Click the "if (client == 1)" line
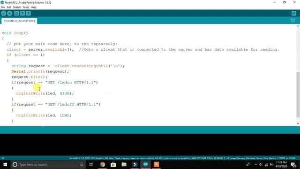The width and height of the screenshot is (300, 169). pyautogui.click(x=26, y=55)
